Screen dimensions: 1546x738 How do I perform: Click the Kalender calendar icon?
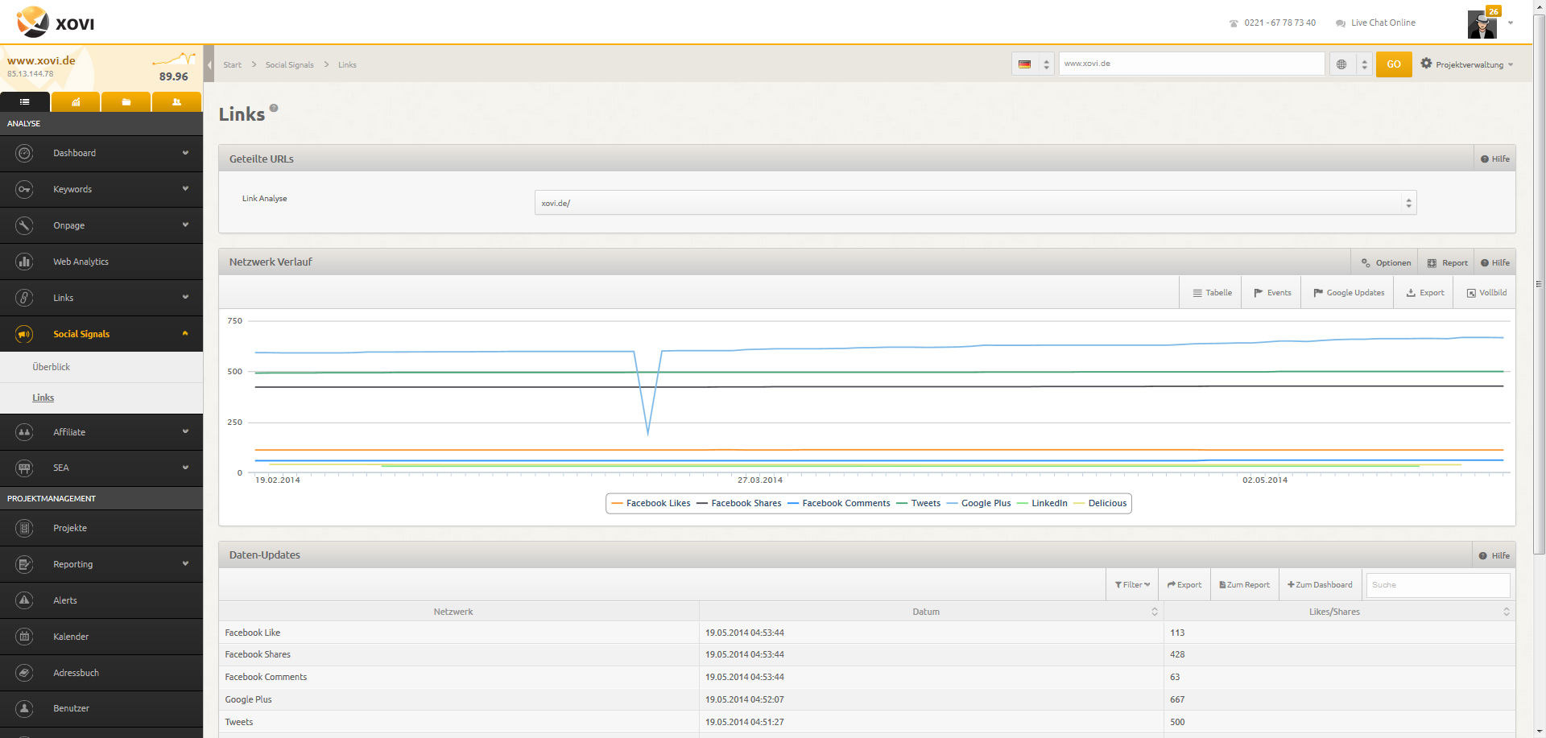tap(25, 637)
